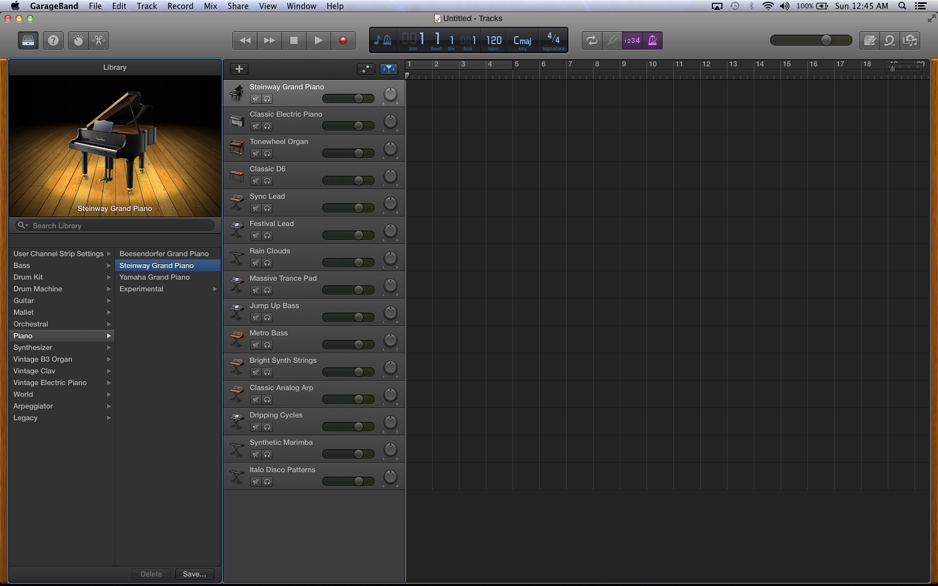Toggle the Metronome click

coord(653,40)
